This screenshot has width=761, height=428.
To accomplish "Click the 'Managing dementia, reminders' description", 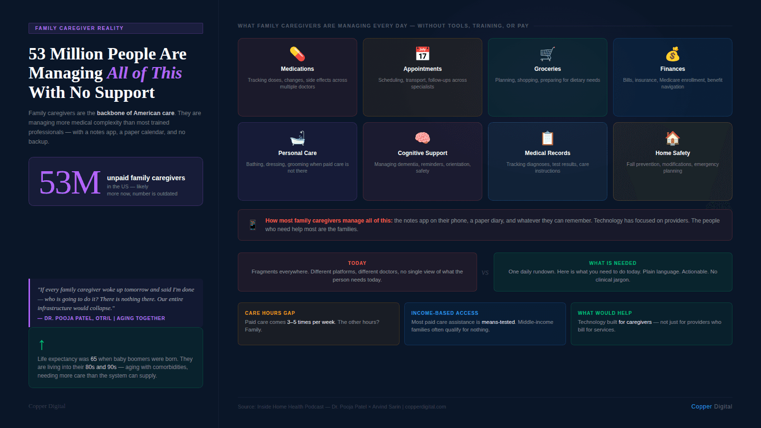I will 422,167.
